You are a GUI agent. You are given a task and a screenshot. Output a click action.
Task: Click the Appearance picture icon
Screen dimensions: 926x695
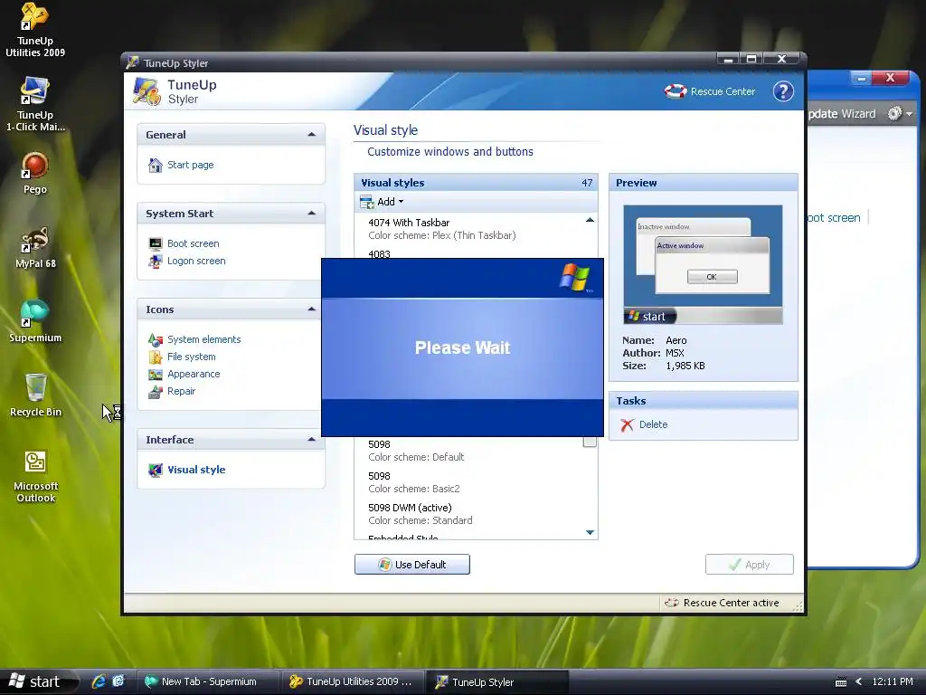tap(156, 374)
